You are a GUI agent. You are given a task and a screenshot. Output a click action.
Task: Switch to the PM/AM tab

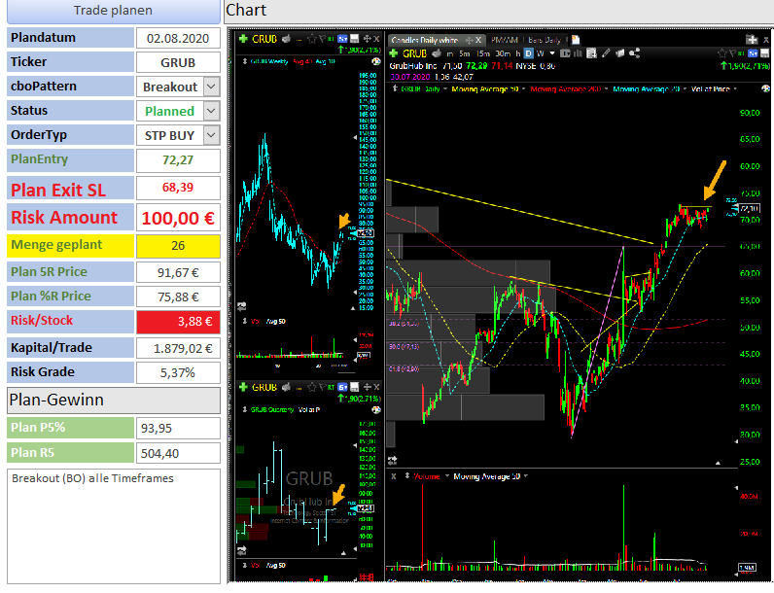coord(505,40)
